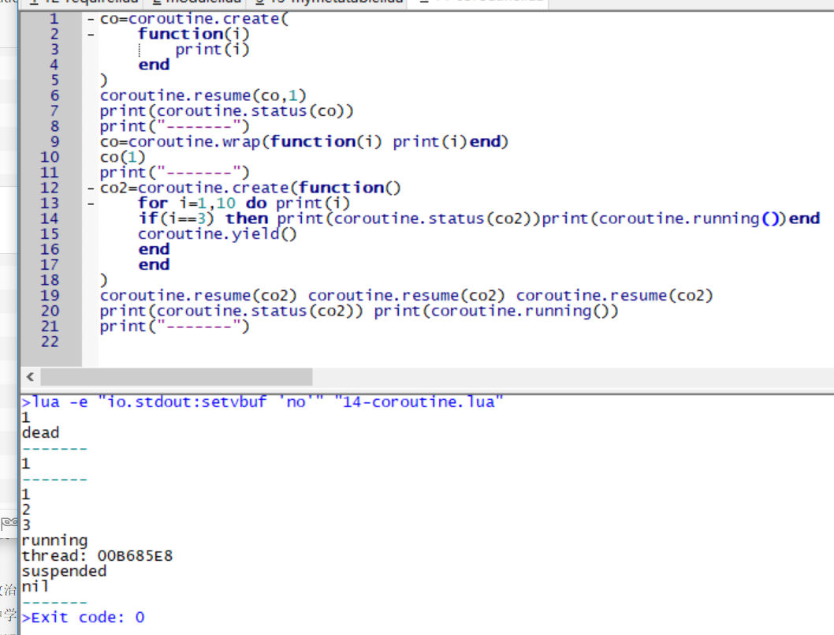The height and width of the screenshot is (635, 834).
Task: Collapse the function fold marker on line 2
Action: (x=91, y=35)
